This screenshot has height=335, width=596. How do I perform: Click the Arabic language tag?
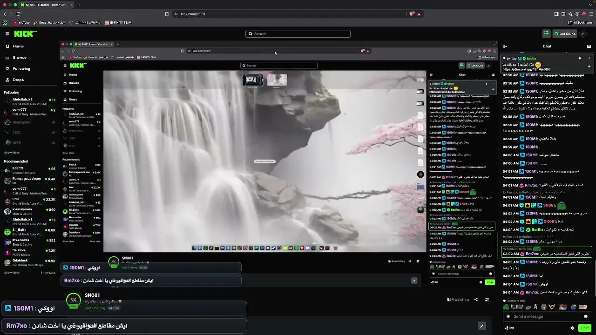point(114,308)
